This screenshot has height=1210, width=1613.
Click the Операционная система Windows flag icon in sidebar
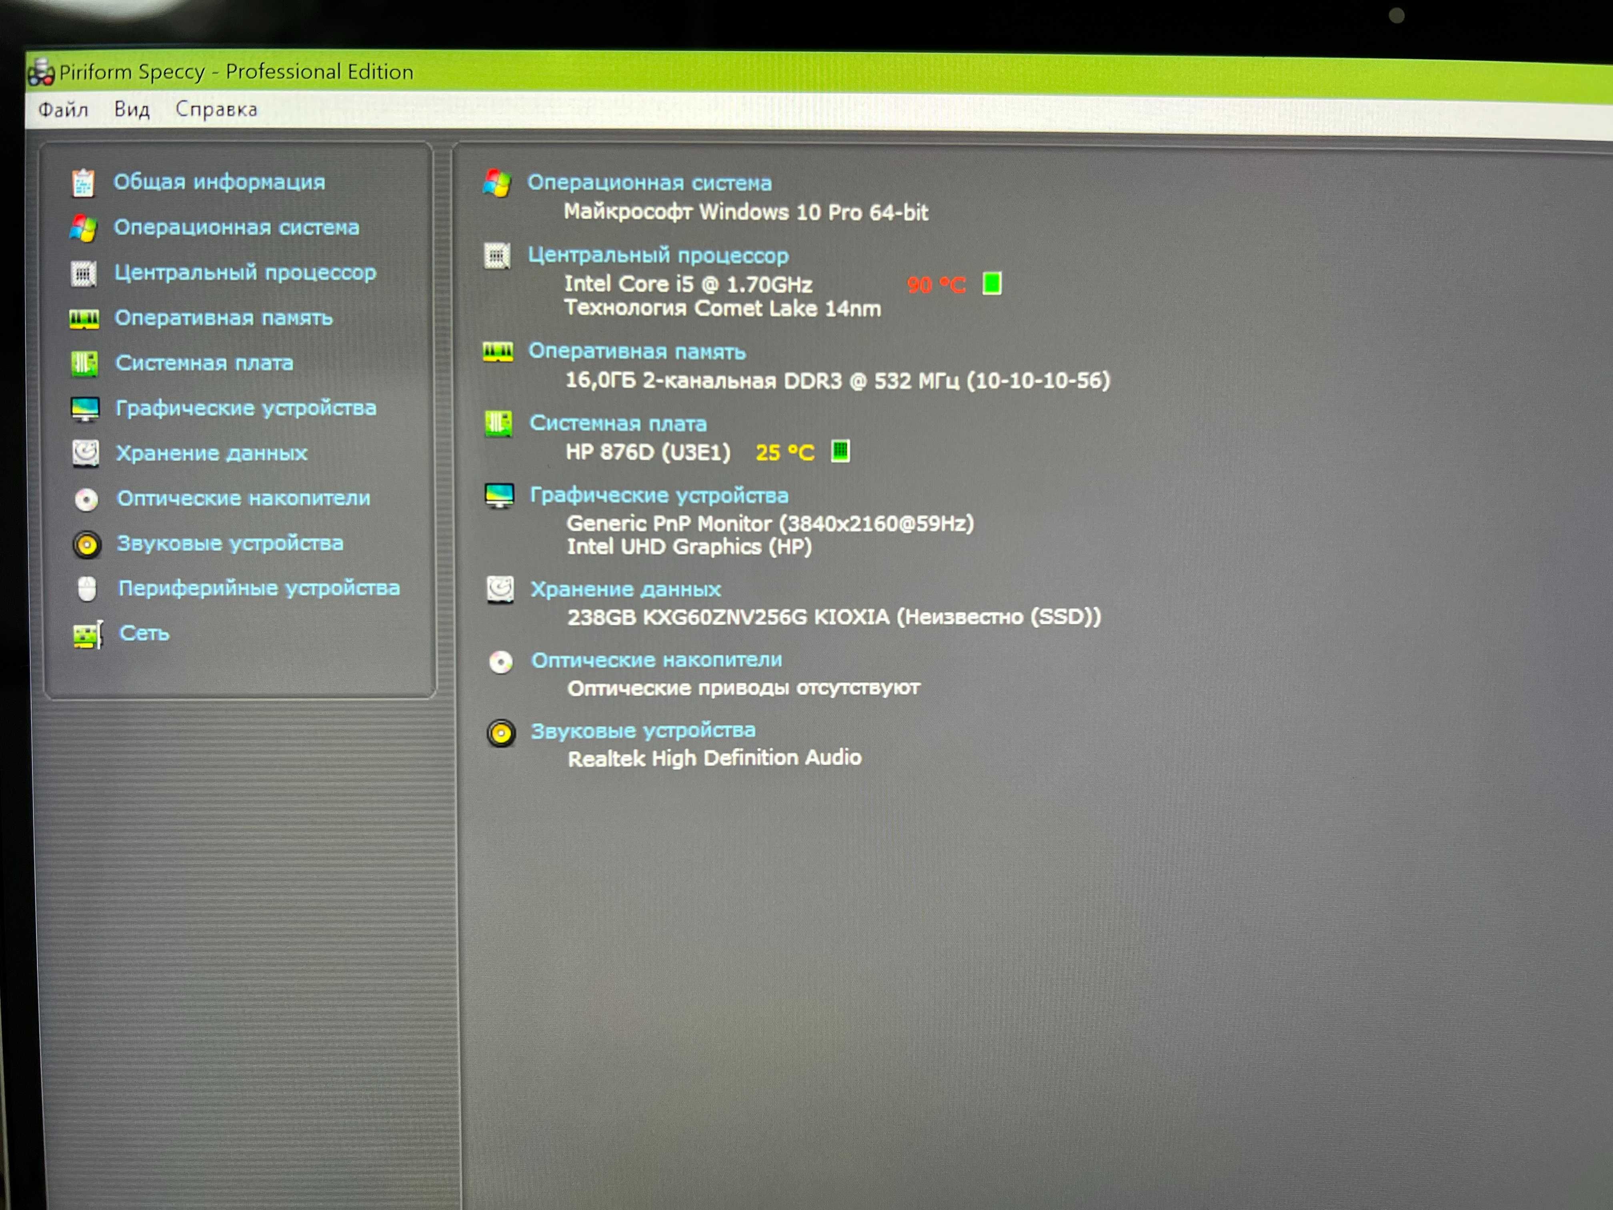pyautogui.click(x=83, y=228)
